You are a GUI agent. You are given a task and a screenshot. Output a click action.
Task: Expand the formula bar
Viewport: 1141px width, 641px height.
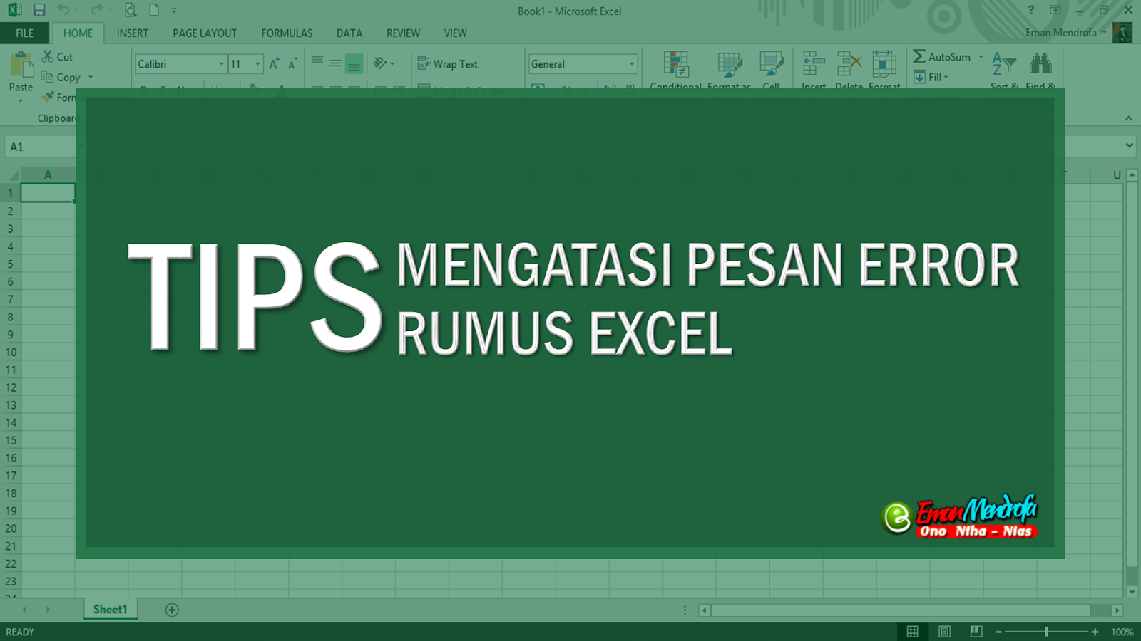1129,145
